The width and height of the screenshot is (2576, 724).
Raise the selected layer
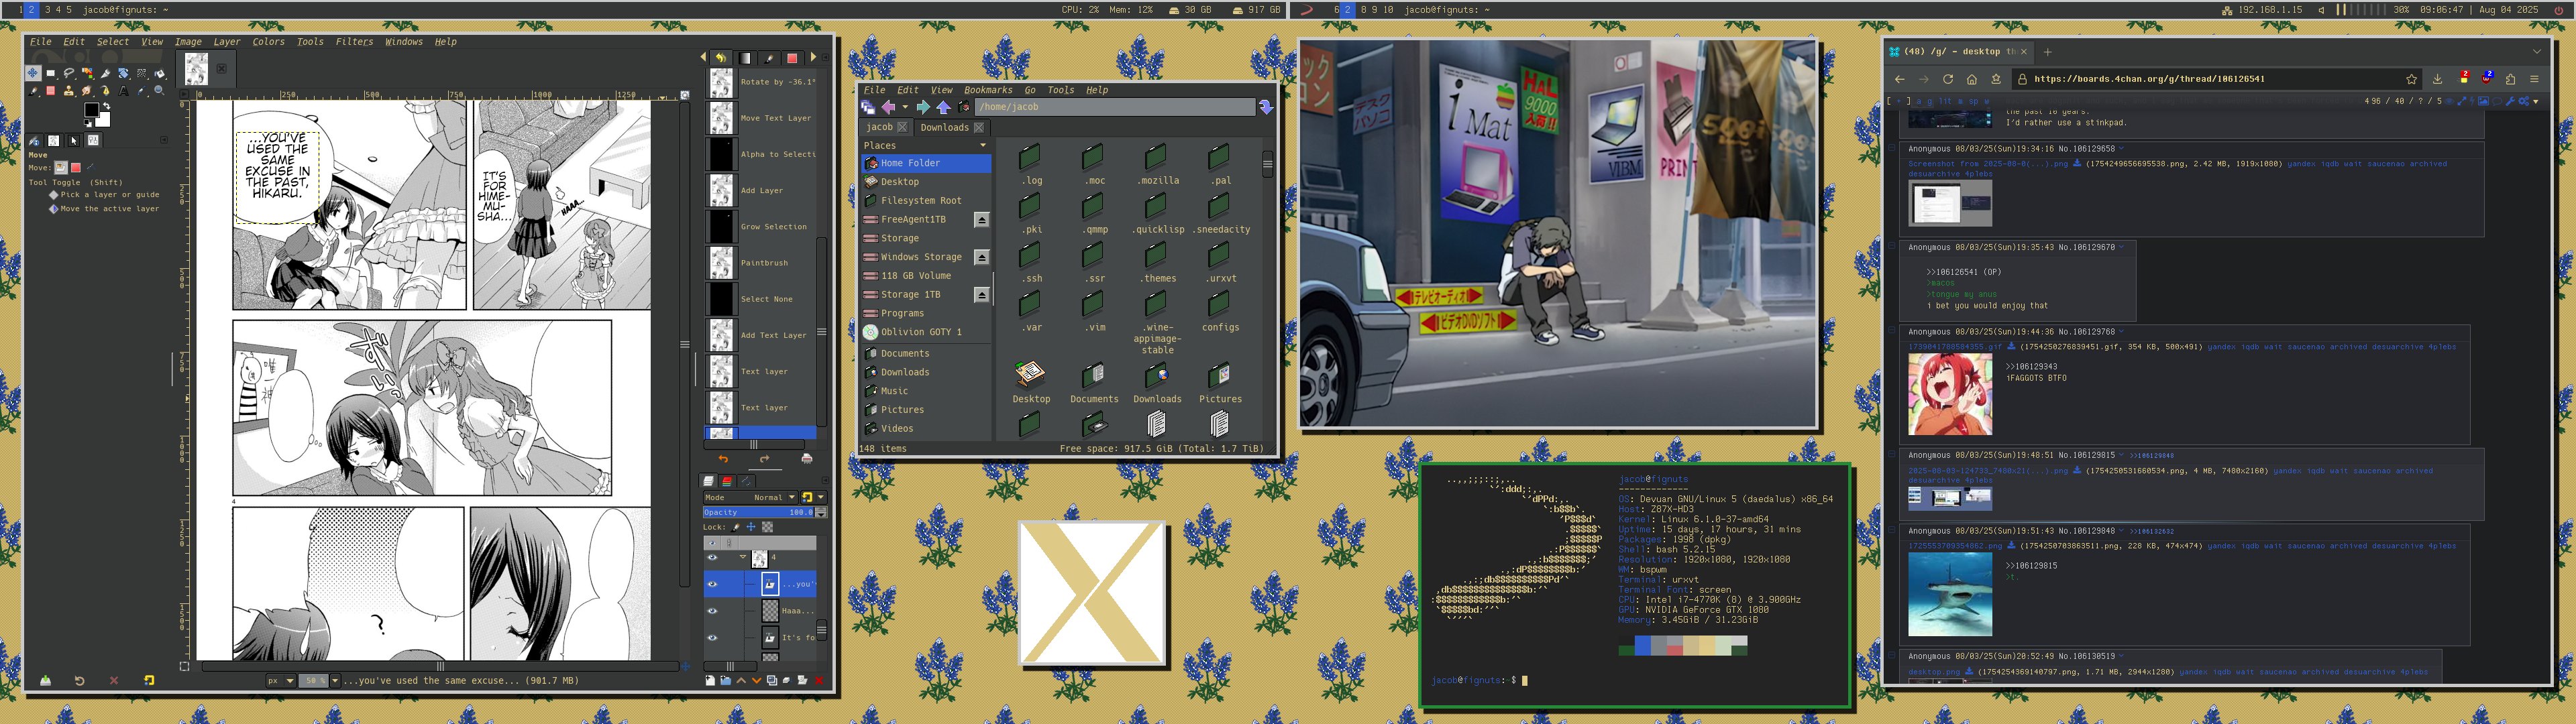(x=741, y=680)
